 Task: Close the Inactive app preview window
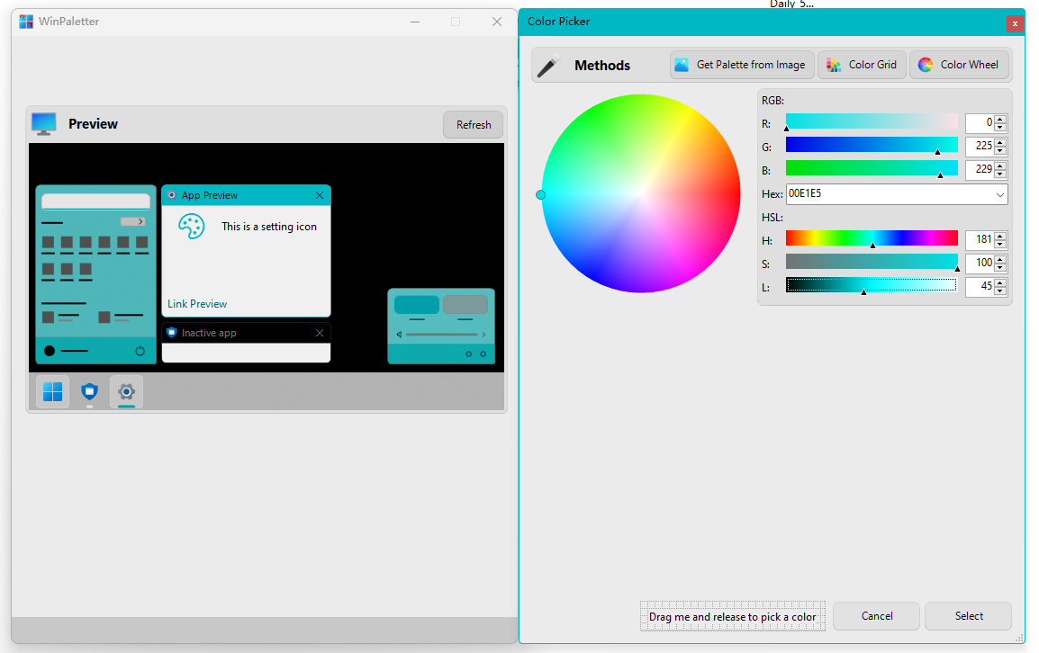pos(320,333)
